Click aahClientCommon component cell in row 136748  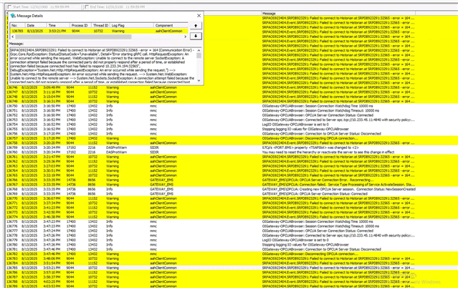coord(163,97)
